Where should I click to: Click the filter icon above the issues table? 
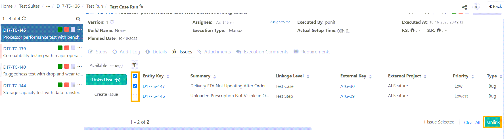(134, 65)
